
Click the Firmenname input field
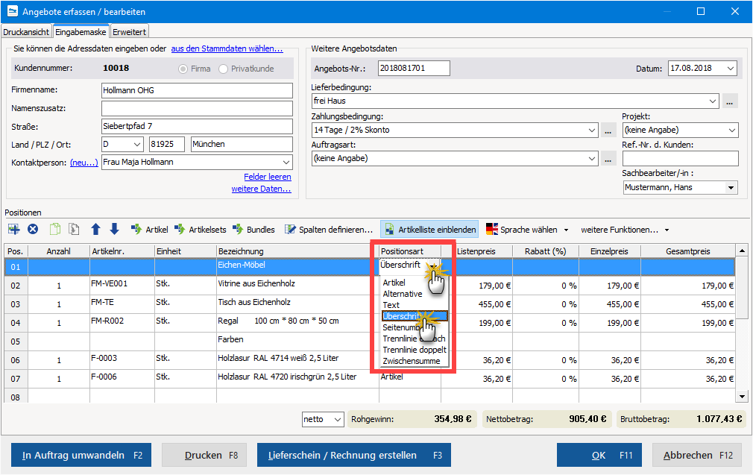click(x=197, y=90)
